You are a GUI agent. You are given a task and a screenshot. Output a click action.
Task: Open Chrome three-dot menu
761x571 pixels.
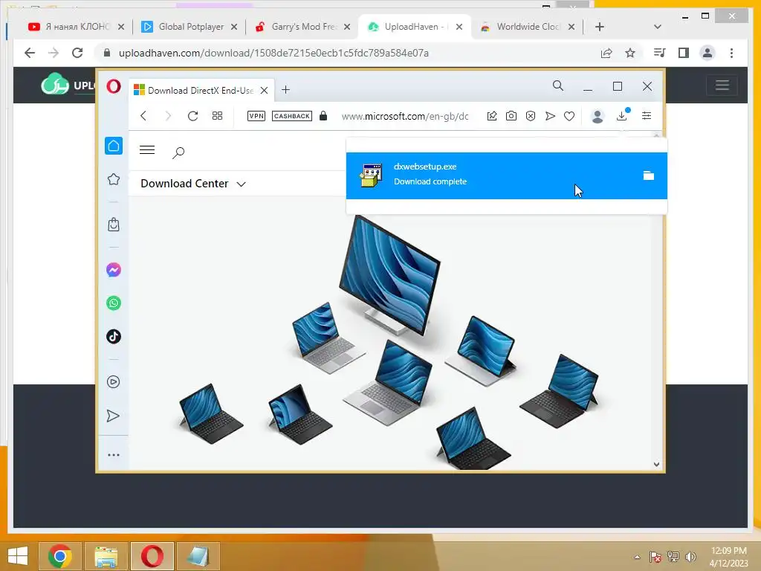click(731, 53)
